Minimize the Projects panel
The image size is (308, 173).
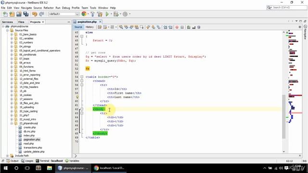click(x=69, y=22)
